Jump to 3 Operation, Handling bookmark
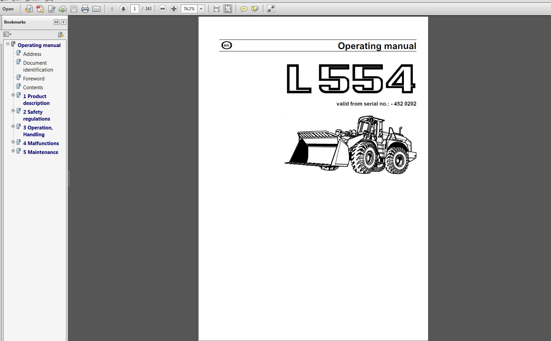The height and width of the screenshot is (341, 551). pos(38,131)
